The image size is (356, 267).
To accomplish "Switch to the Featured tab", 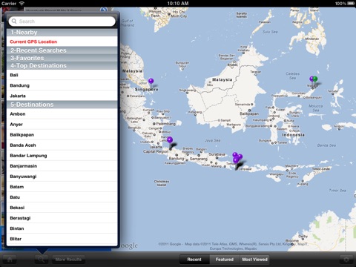I will [x=225, y=260].
